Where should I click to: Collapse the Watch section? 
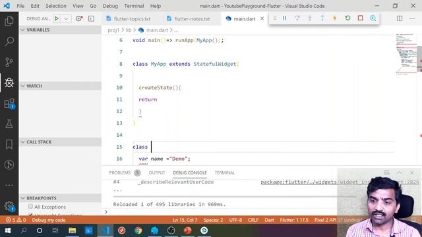(x=60, y=86)
